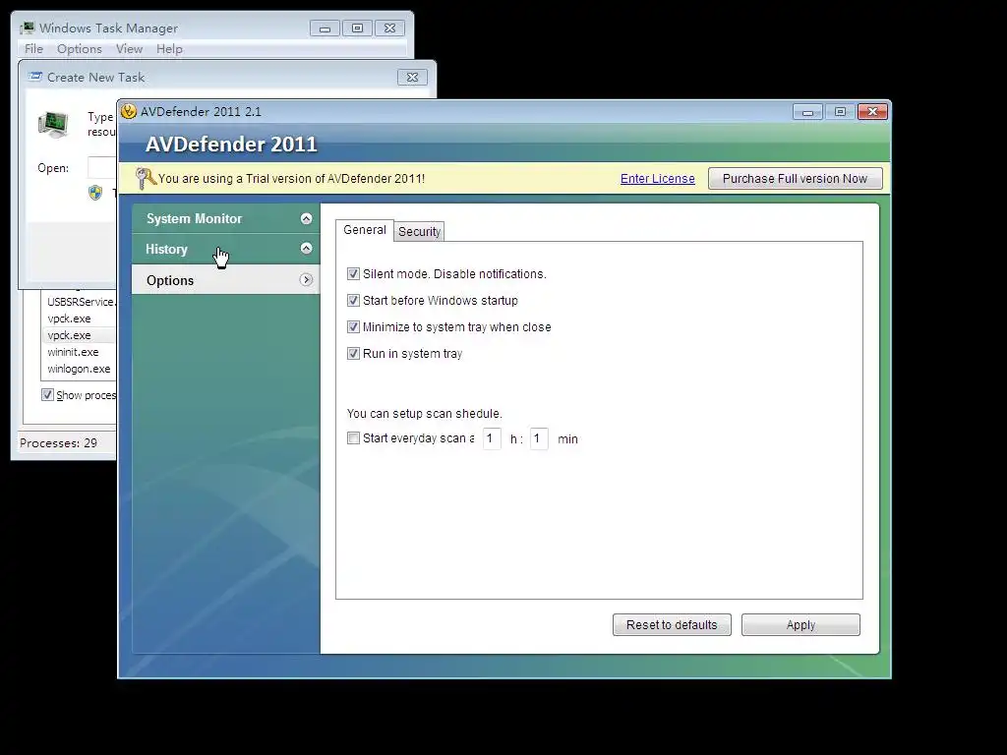Select History in sidebar

point(225,249)
